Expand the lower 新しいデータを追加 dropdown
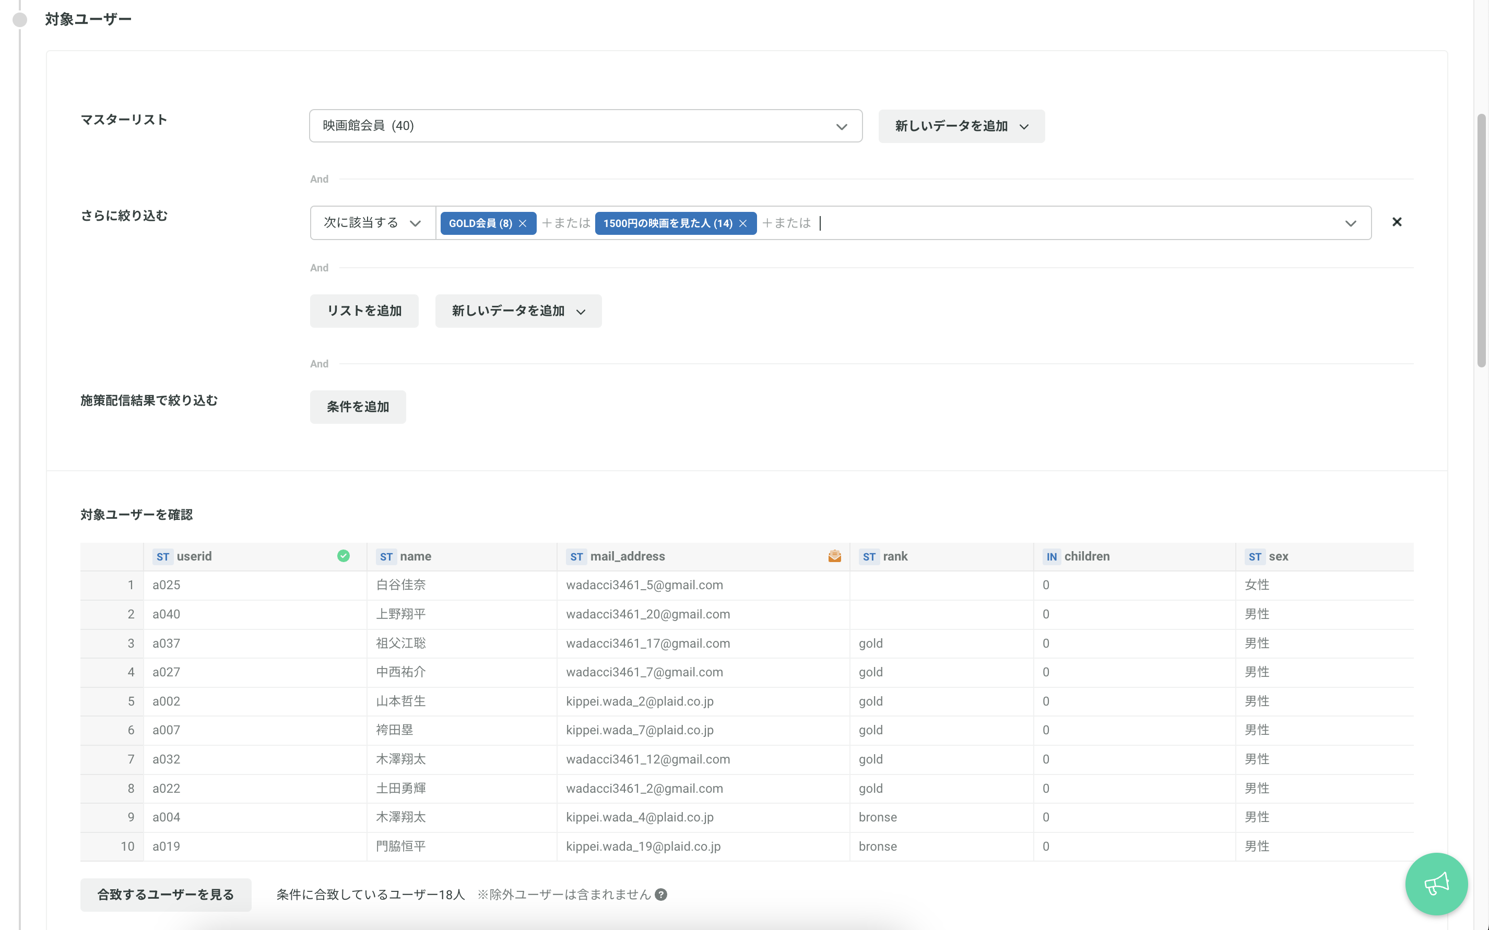The image size is (1489, 930). (518, 311)
